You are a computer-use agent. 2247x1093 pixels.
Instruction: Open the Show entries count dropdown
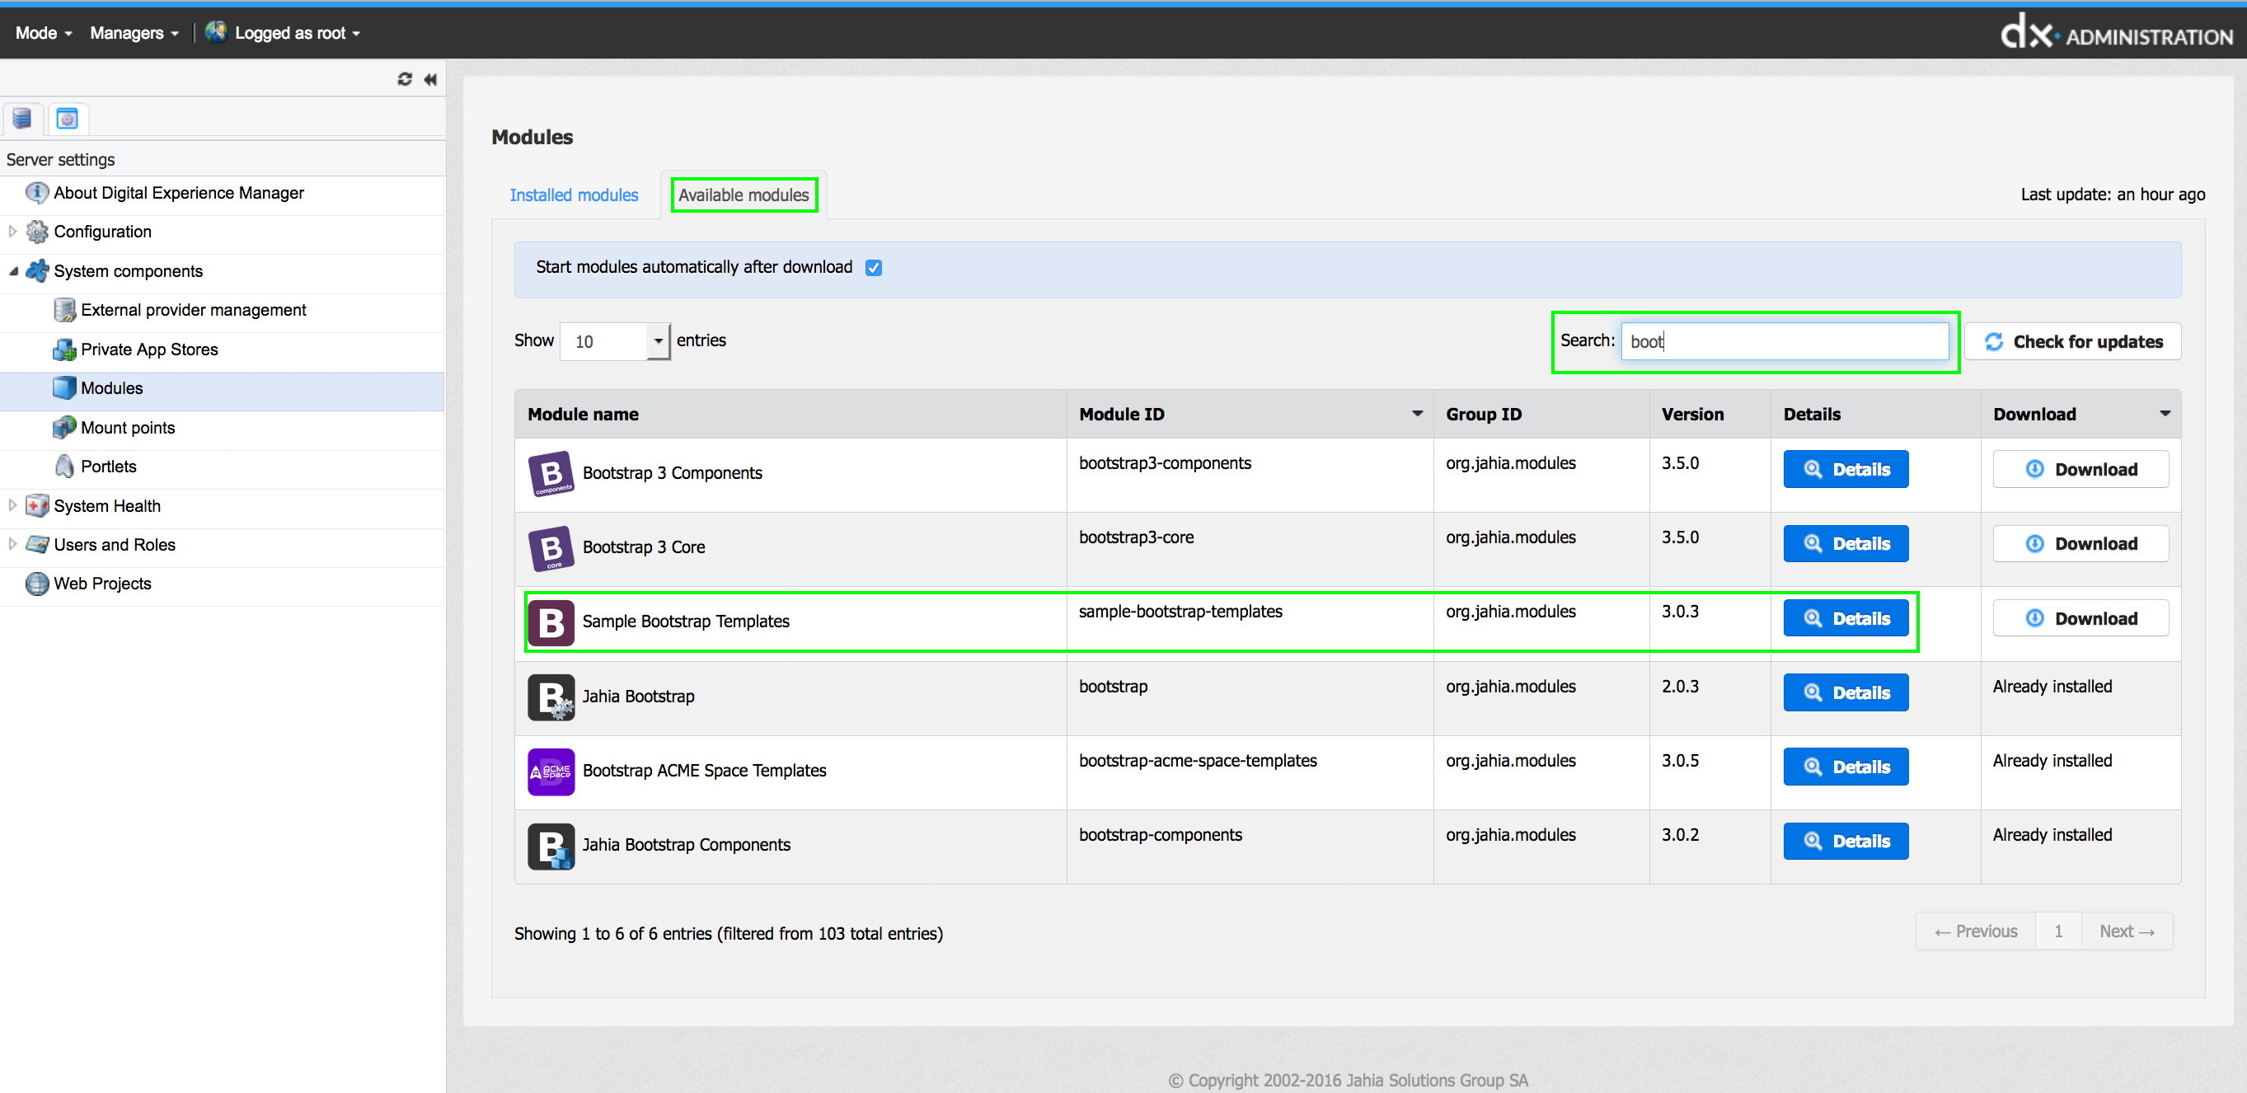tap(615, 341)
